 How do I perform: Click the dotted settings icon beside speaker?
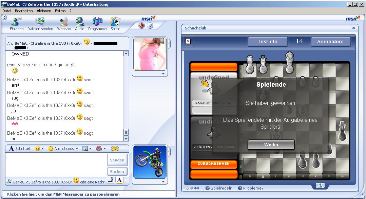point(187,188)
